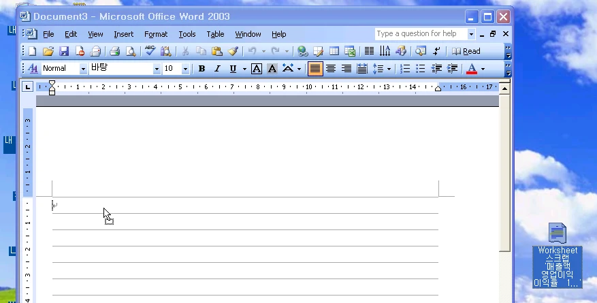This screenshot has width=597, height=303.
Task: Select the Worksheet scrap desktop icon
Action: tap(558, 255)
